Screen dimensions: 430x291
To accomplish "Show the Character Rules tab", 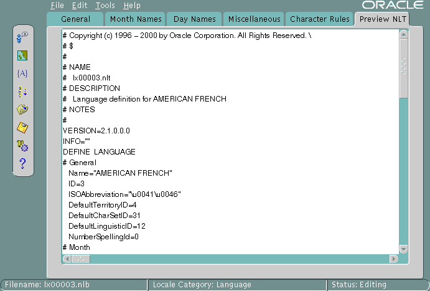I will (x=320, y=19).
